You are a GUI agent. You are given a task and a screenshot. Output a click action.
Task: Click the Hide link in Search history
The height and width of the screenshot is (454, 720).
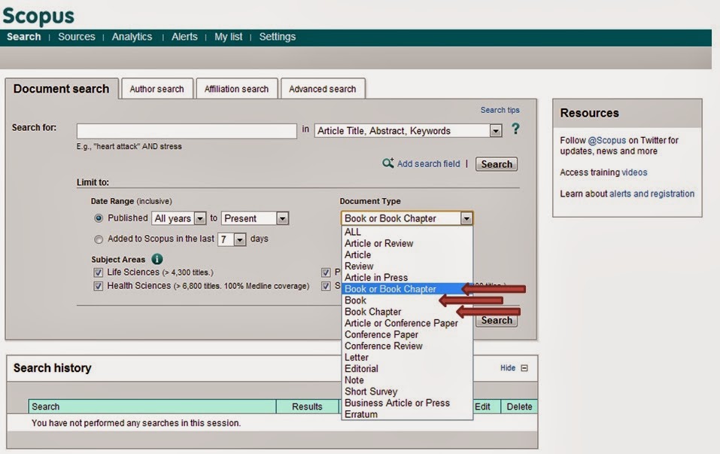tap(508, 368)
